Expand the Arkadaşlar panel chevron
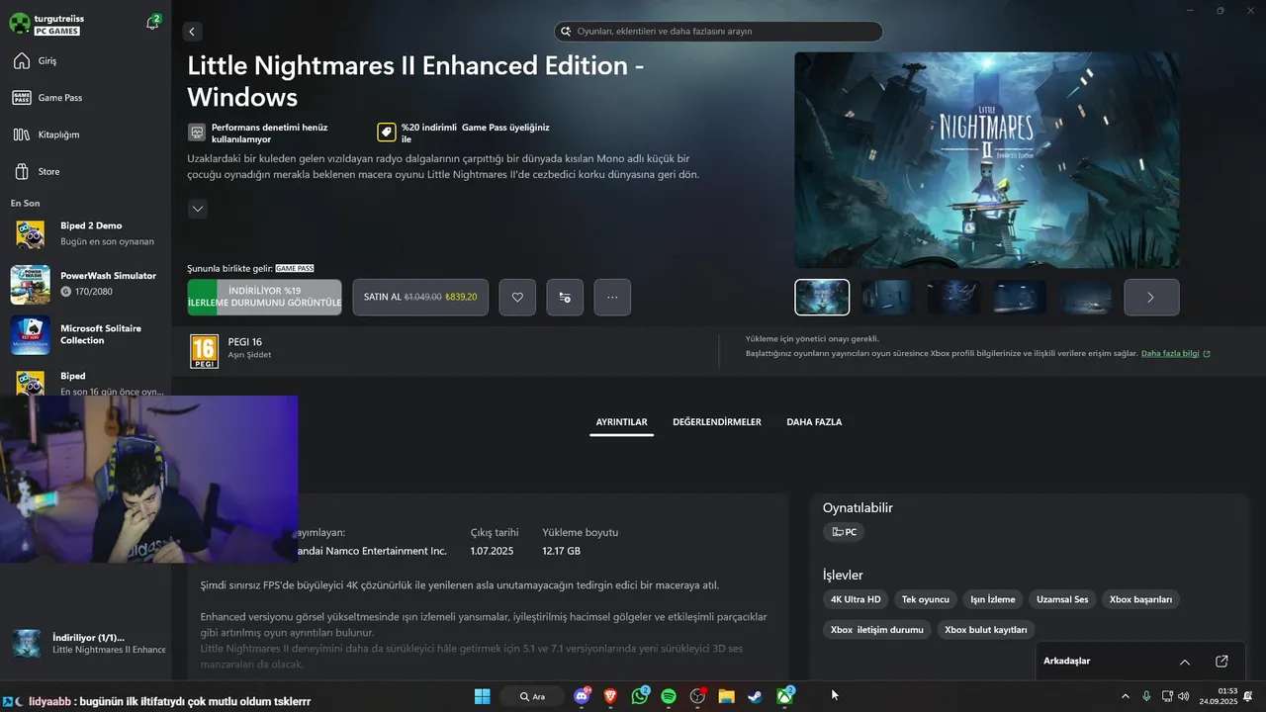1266x712 pixels. click(x=1185, y=662)
